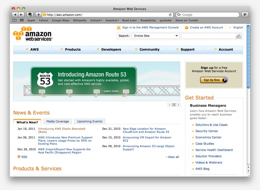Select banner slide number 3

pyautogui.click(x=178, y=104)
